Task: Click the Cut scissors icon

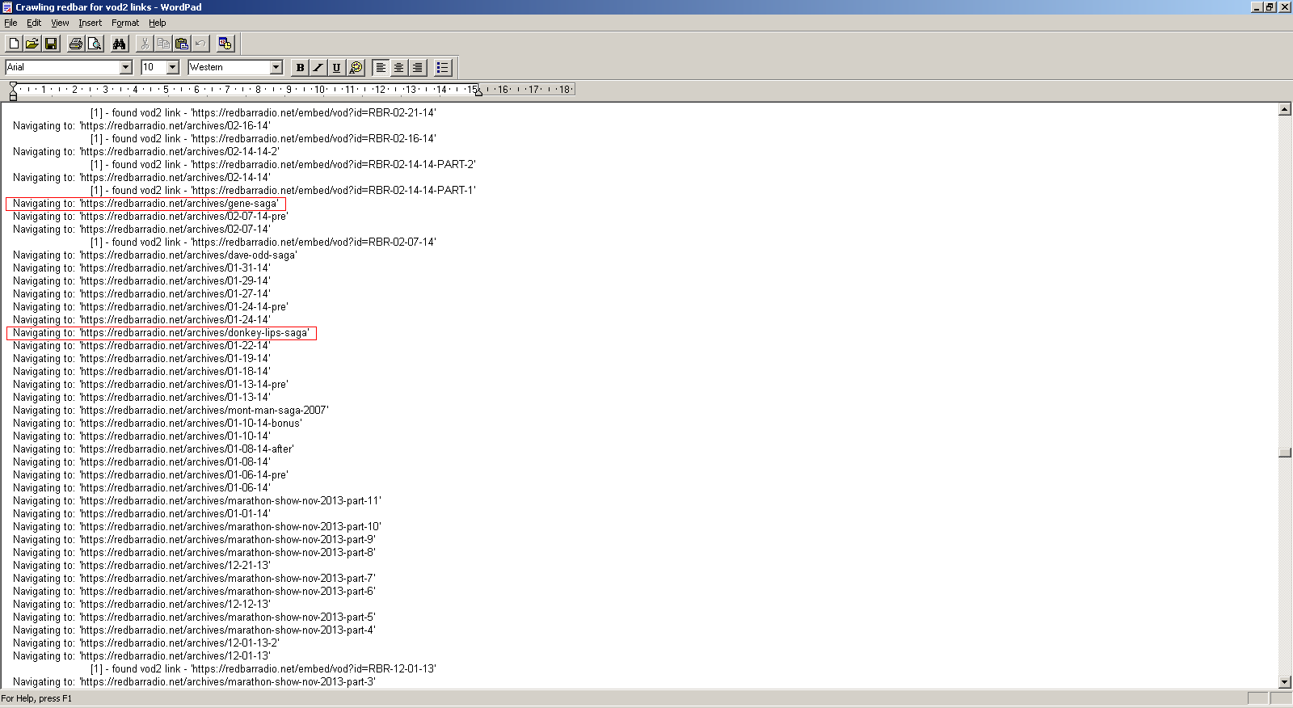Action: pyautogui.click(x=145, y=44)
